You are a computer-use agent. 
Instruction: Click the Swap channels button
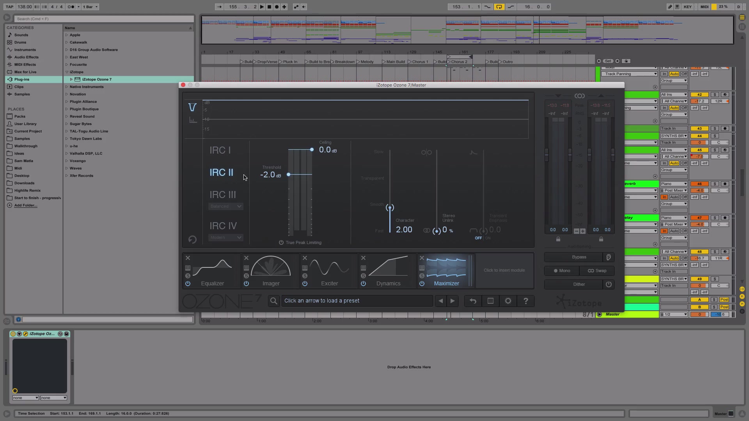[x=597, y=271]
